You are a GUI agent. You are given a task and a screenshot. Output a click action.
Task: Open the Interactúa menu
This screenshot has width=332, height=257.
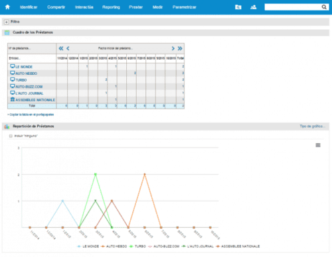coord(84,7)
